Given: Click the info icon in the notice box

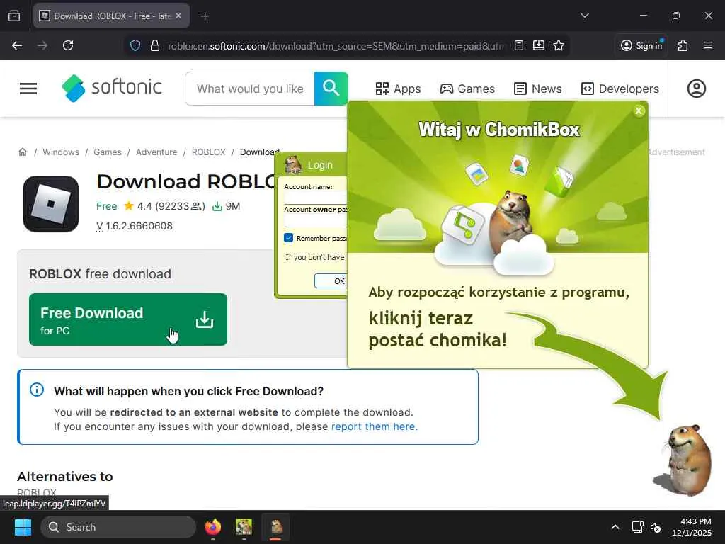Looking at the screenshot, I should point(37,390).
